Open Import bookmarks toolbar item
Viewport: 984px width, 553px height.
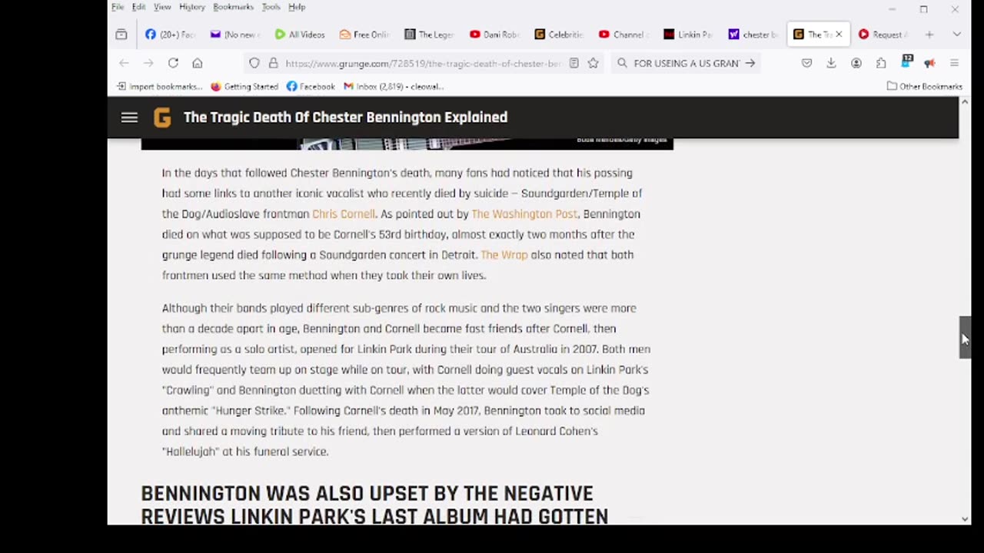[159, 86]
